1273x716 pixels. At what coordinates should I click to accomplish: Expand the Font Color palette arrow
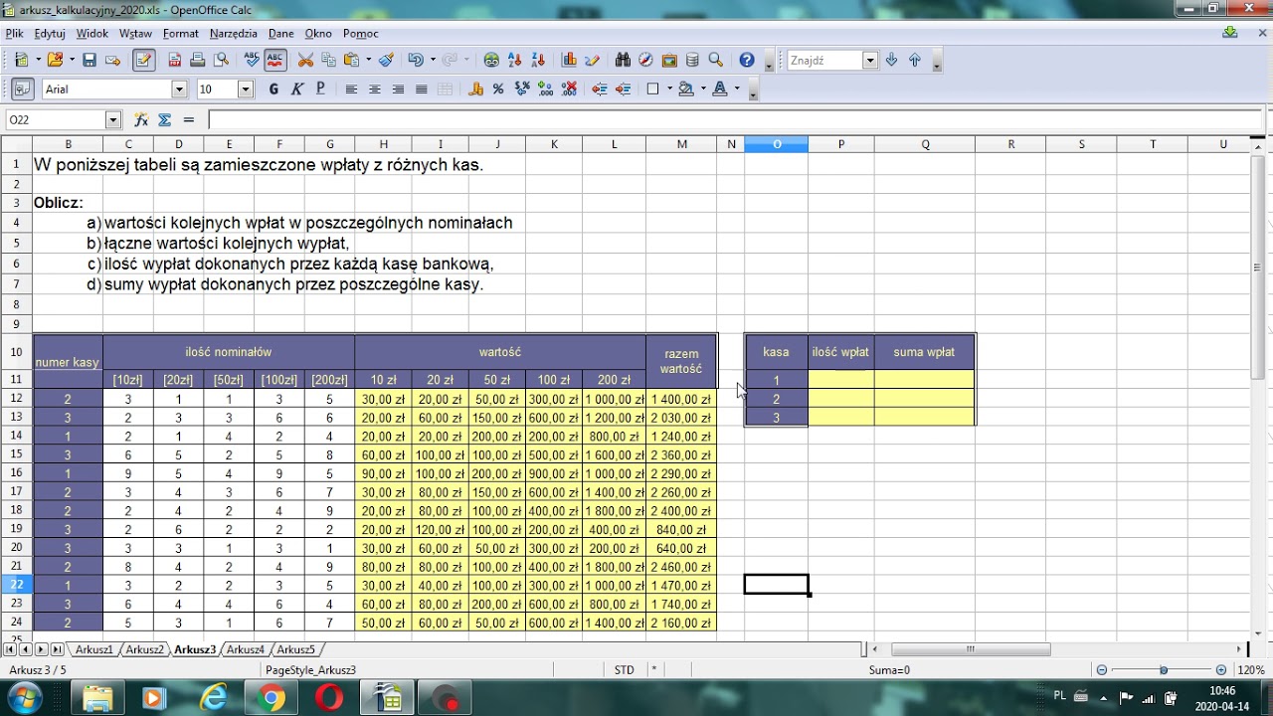(737, 89)
